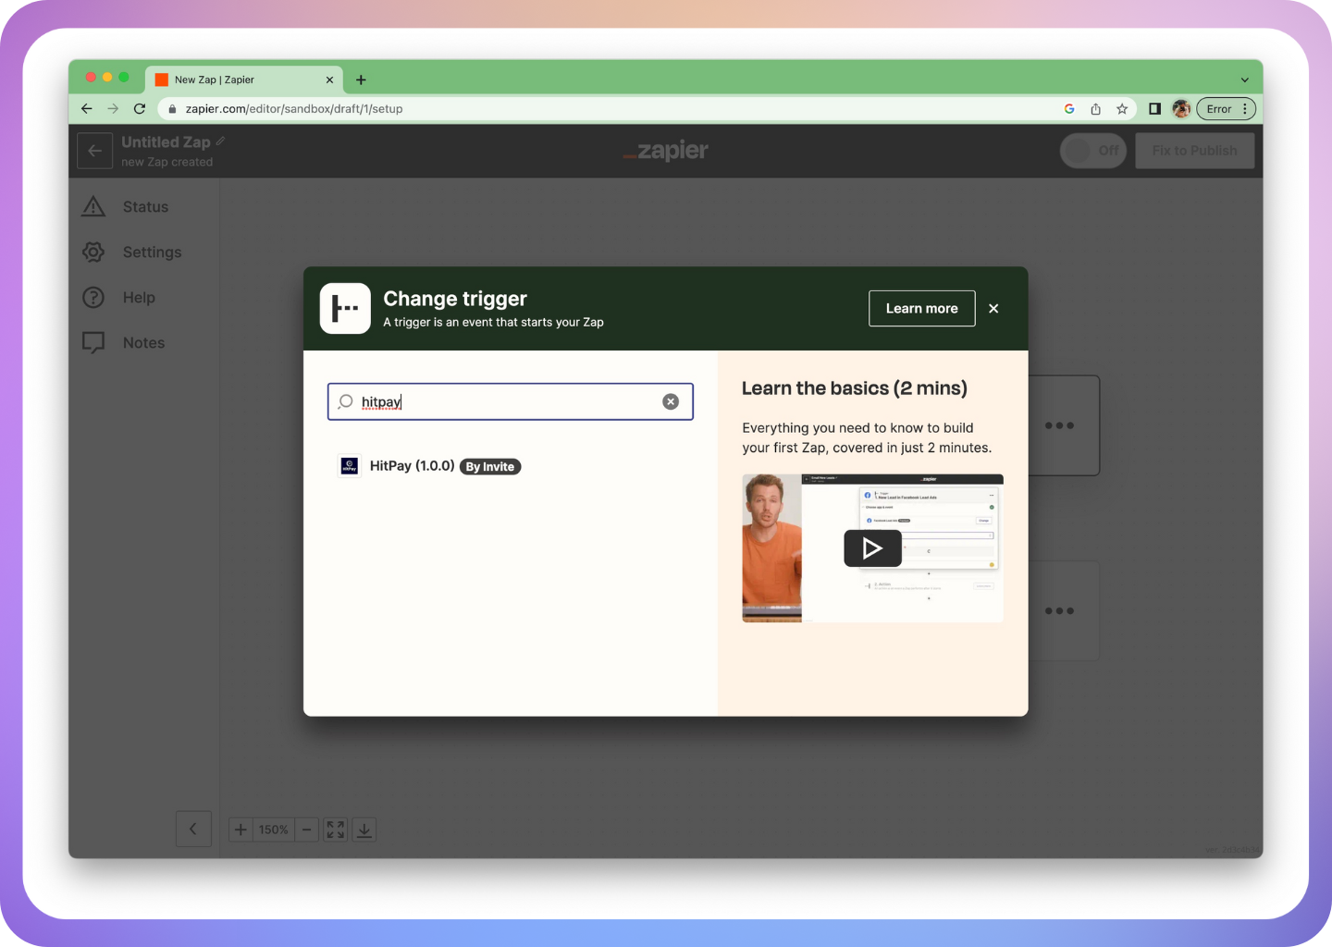Open the browser side panel icon
This screenshot has height=947, width=1332.
[x=1154, y=109]
